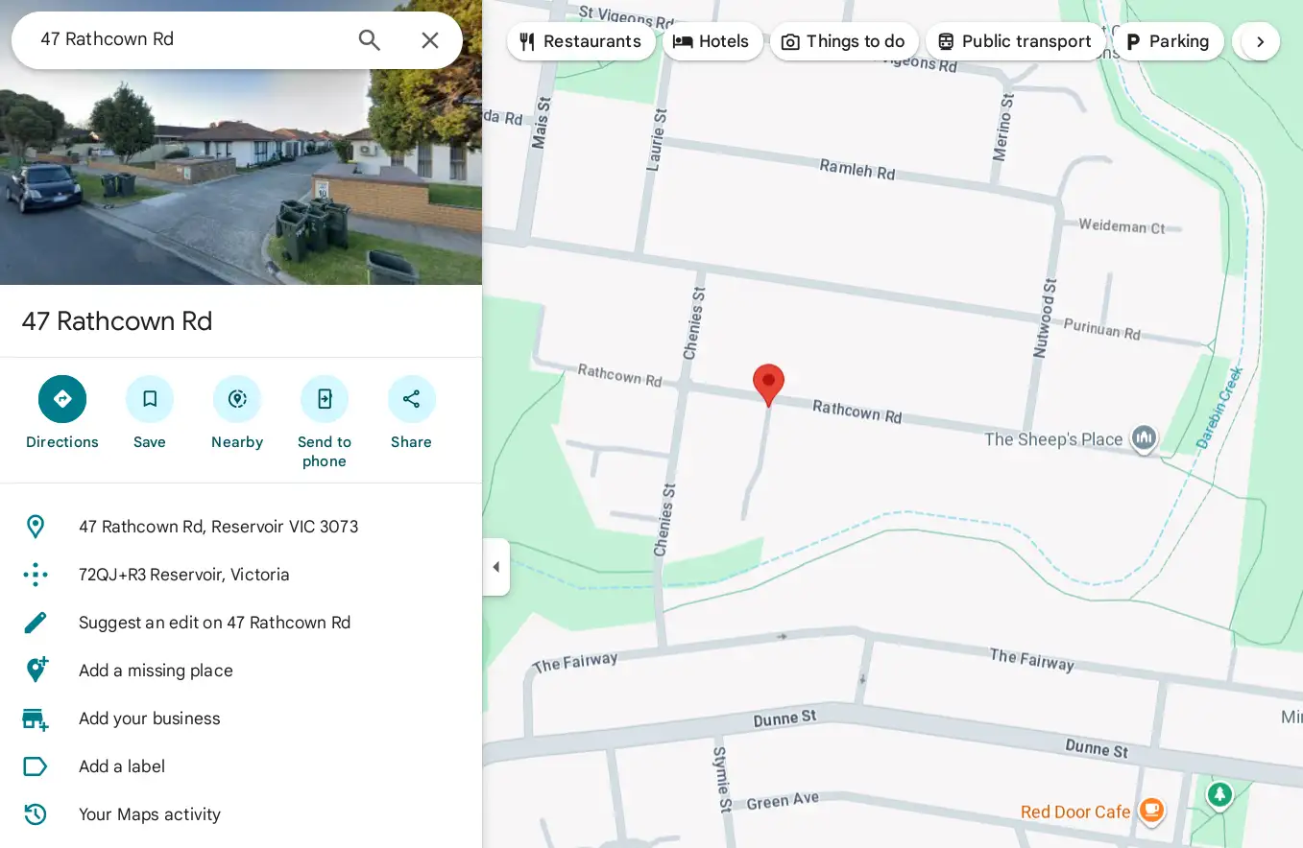Click the search box with 47 Rathcown Rd
1303x848 pixels.
tap(192, 40)
